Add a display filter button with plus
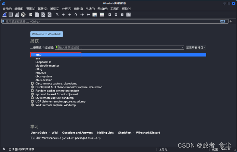The image size is (237, 152). (x=231, y=21)
